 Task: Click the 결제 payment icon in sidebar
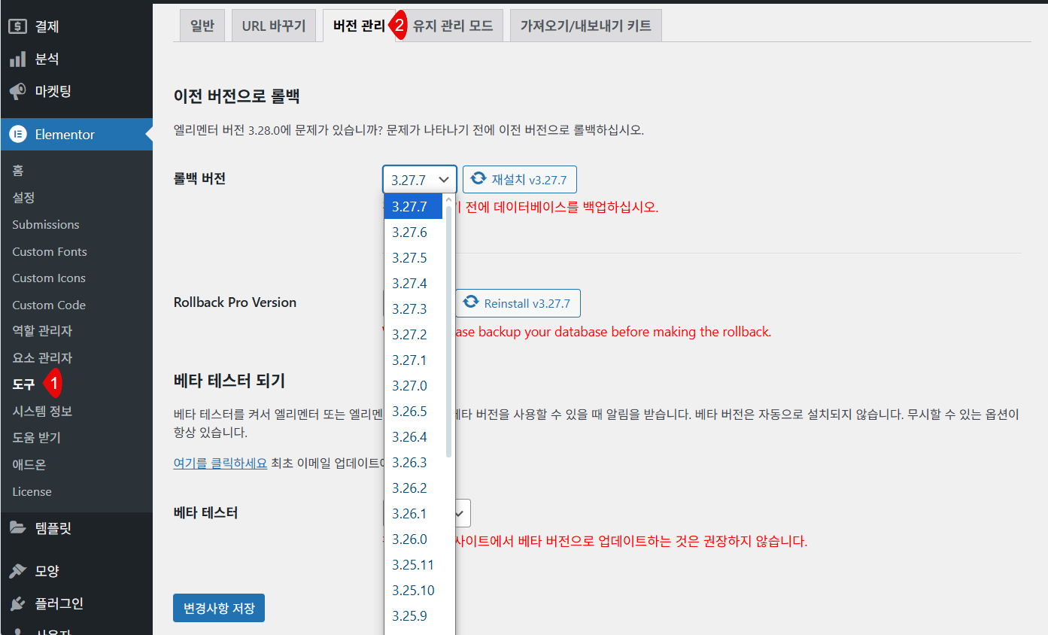coord(18,26)
